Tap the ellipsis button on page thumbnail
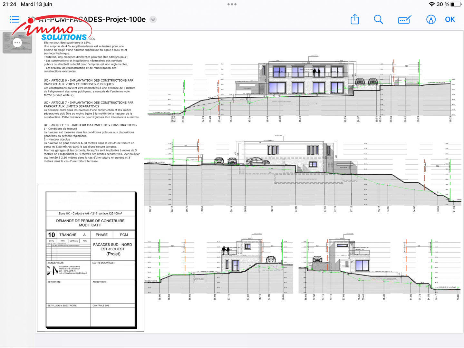The width and height of the screenshot is (464, 348). click(17, 43)
